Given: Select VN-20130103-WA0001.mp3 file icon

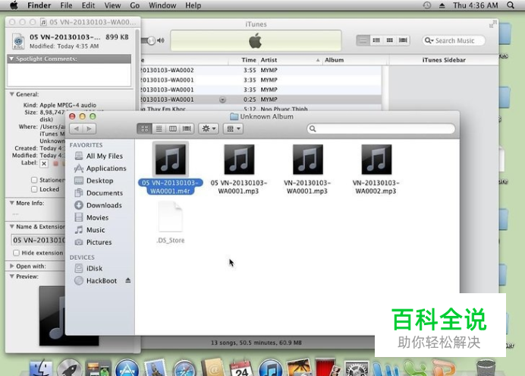Looking at the screenshot, I should point(308,160).
